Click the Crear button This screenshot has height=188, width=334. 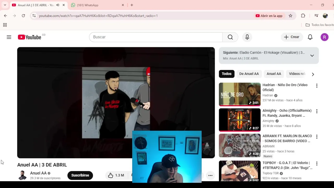click(292, 37)
